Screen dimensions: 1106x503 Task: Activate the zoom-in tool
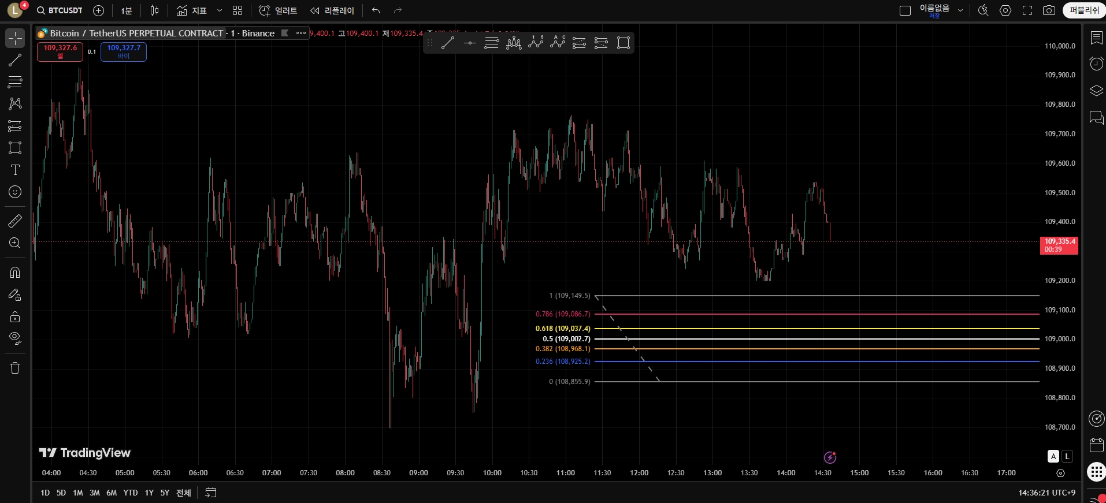coord(15,243)
